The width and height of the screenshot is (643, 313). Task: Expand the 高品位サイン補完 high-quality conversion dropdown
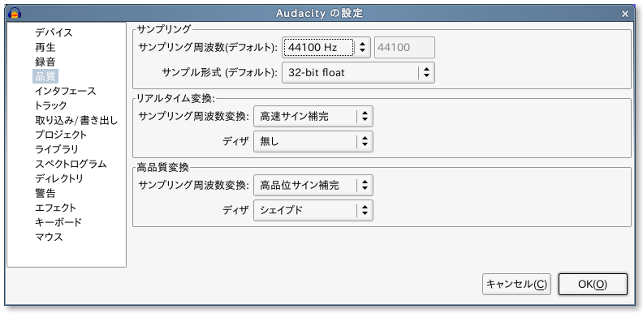[x=313, y=186]
